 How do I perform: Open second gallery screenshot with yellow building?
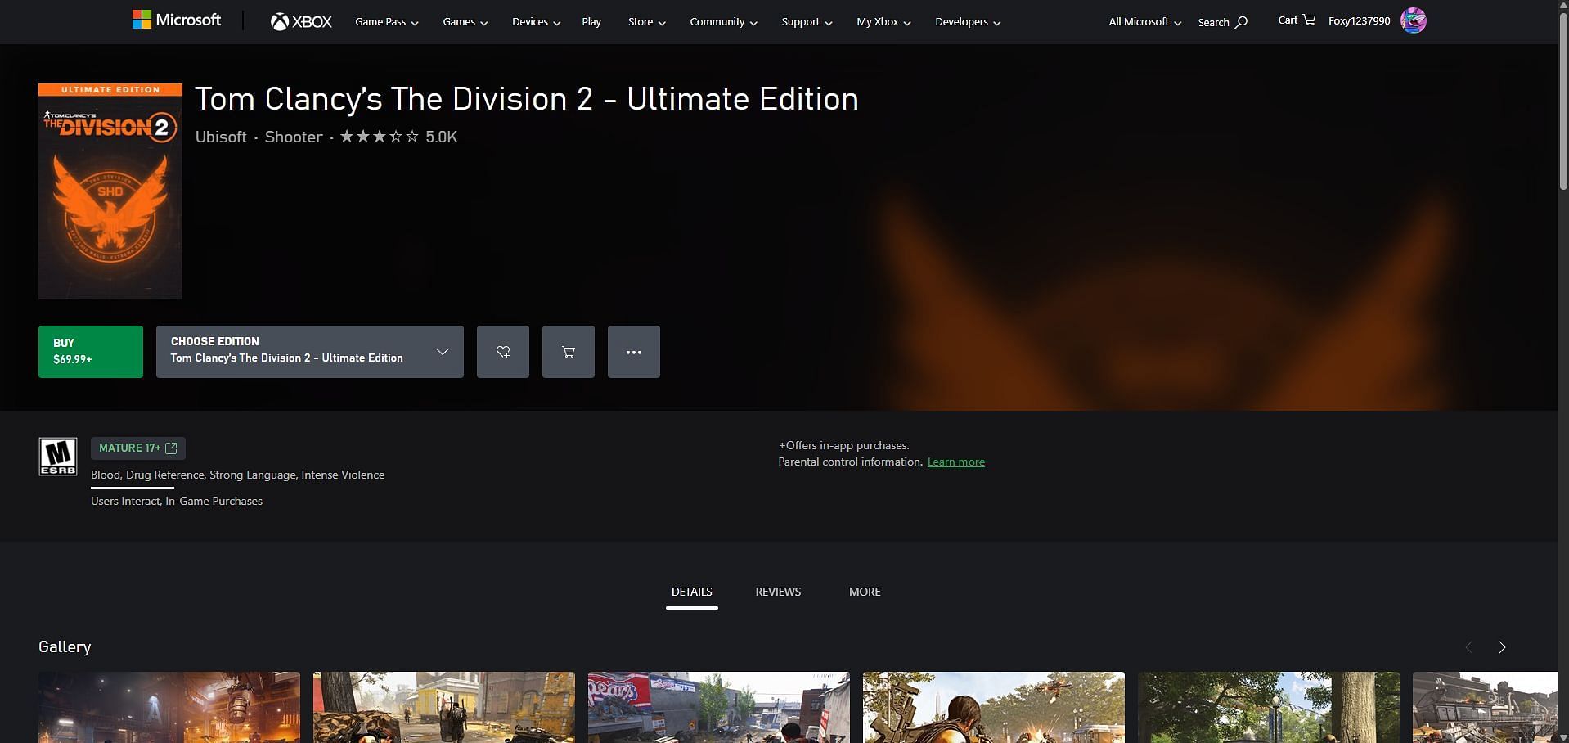coord(444,707)
